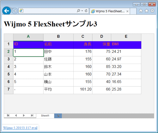Click the browser Back arrow button
The height and width of the screenshot is (133, 158).
pos(7,11)
